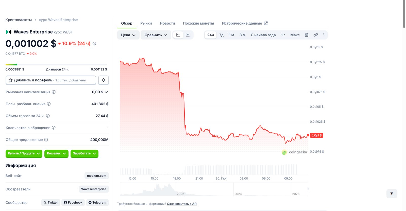Switch to the Новости tab
406x211 pixels.
point(167,23)
